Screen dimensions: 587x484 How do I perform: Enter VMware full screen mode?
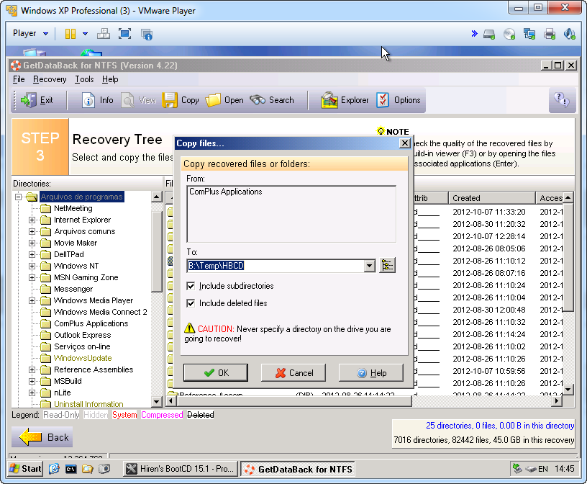pos(124,34)
